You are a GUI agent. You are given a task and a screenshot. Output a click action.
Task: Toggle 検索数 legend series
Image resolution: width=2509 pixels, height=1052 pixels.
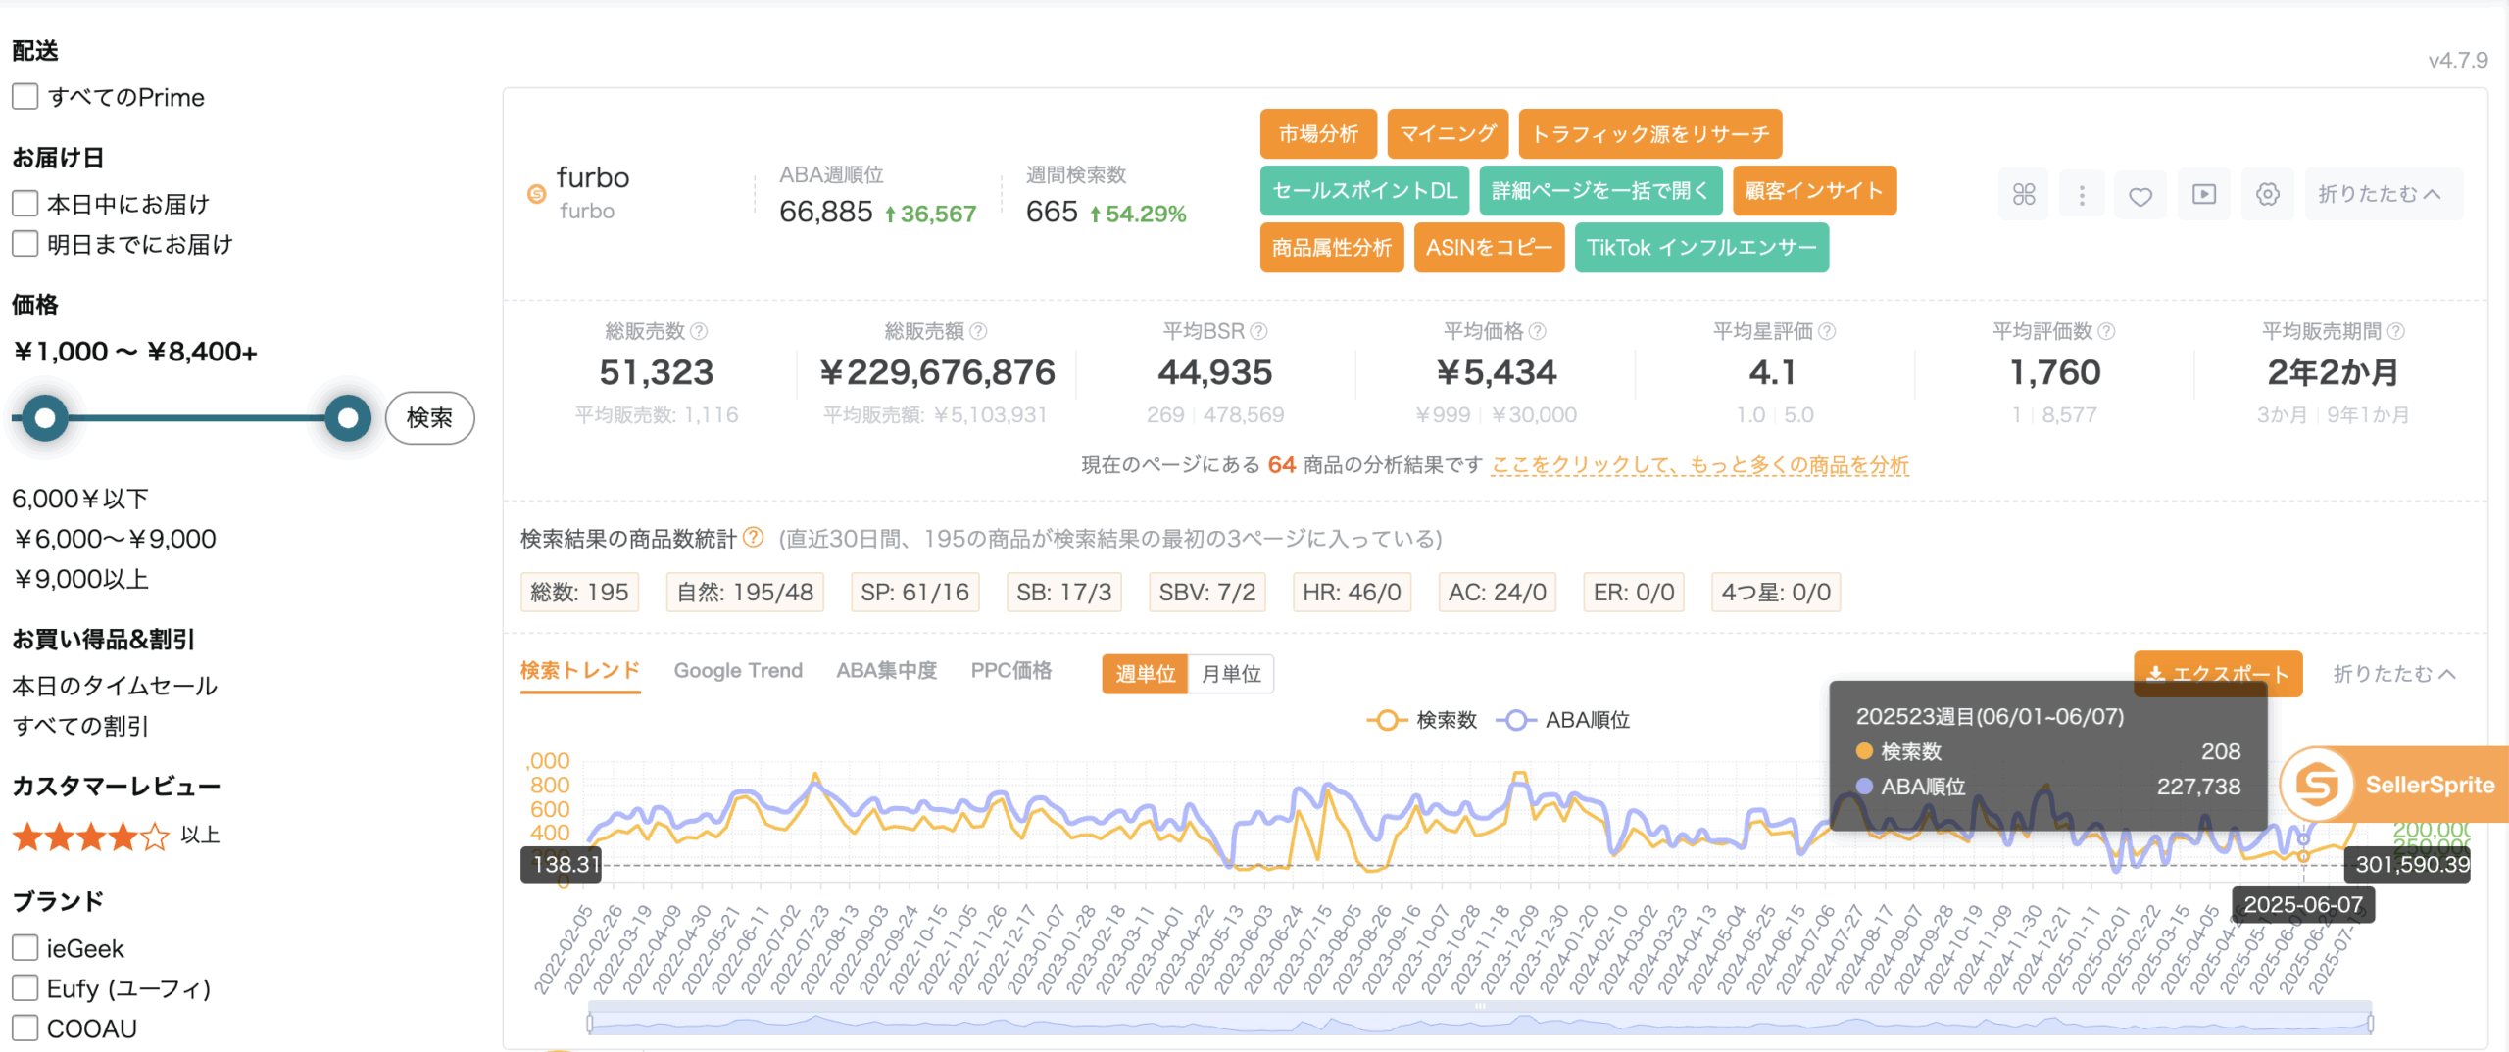coord(1422,720)
